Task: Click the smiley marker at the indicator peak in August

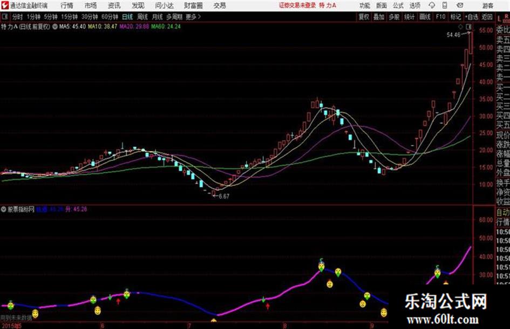Action: tap(321, 266)
